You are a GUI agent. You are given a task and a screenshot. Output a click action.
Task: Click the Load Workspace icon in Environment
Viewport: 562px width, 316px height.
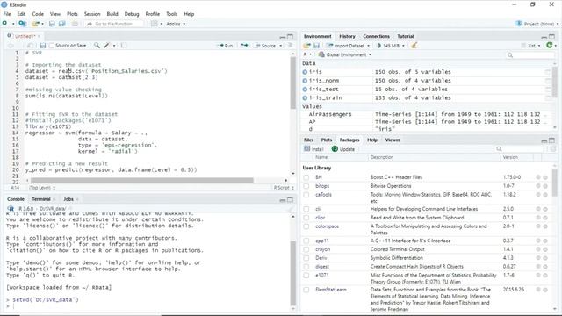(306, 46)
